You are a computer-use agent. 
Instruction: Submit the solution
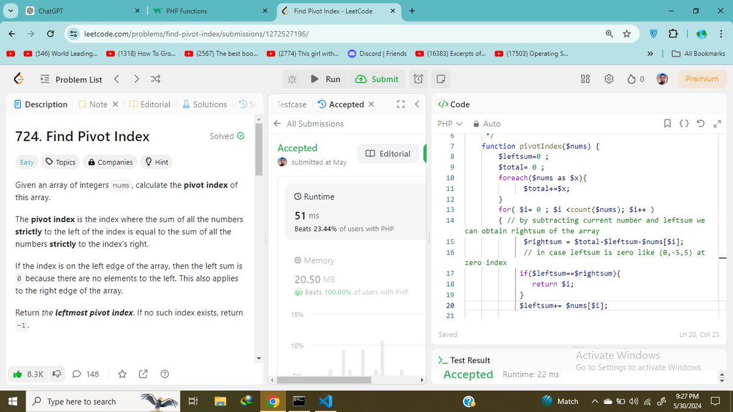click(376, 79)
